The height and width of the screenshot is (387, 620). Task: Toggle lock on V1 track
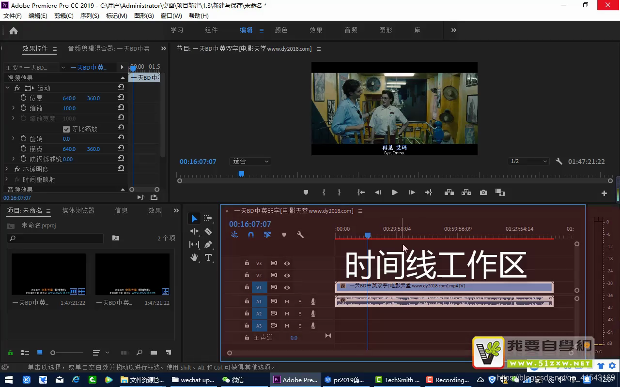247,287
